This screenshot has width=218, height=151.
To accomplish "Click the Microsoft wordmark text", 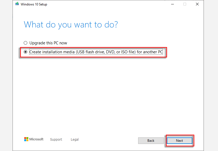I will pos(37,139).
